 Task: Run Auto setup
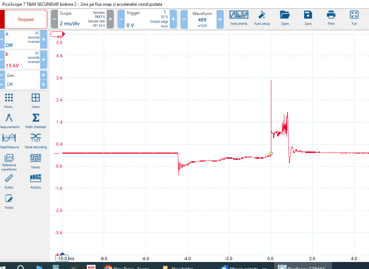(262, 18)
